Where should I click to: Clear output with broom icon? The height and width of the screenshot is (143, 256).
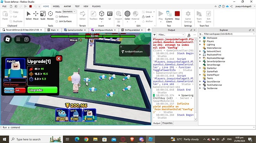click(189, 35)
